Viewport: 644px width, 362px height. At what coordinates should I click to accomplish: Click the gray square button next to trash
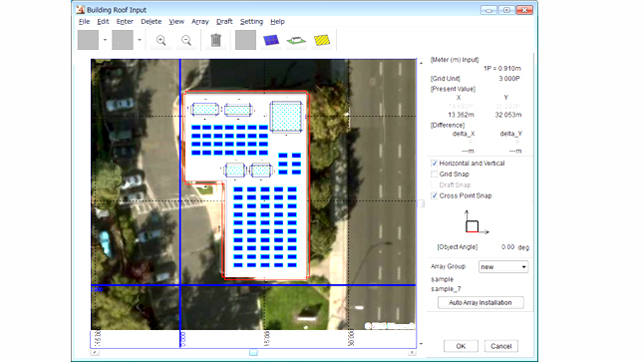point(245,40)
